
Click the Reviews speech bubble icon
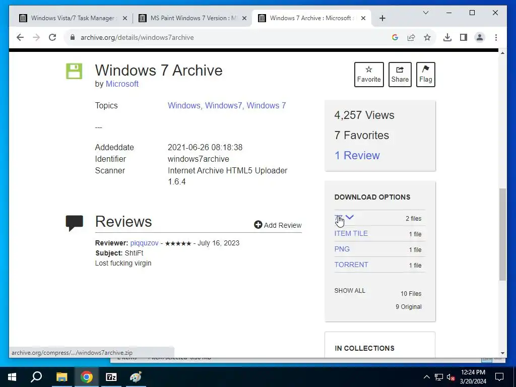click(x=75, y=223)
